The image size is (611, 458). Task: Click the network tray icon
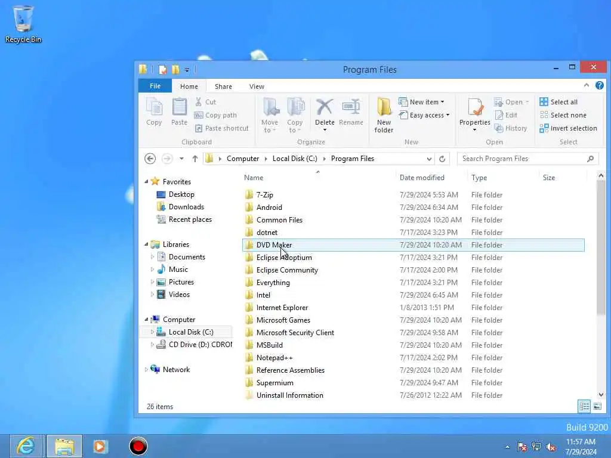pyautogui.click(x=536, y=447)
